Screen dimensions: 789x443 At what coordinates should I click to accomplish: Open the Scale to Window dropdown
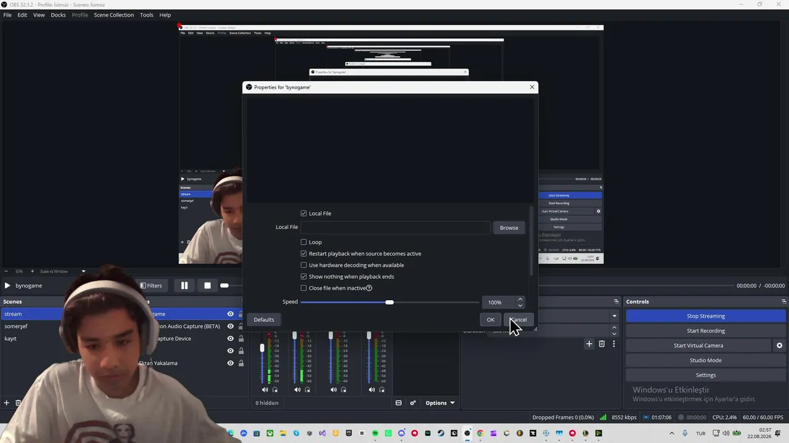click(63, 271)
